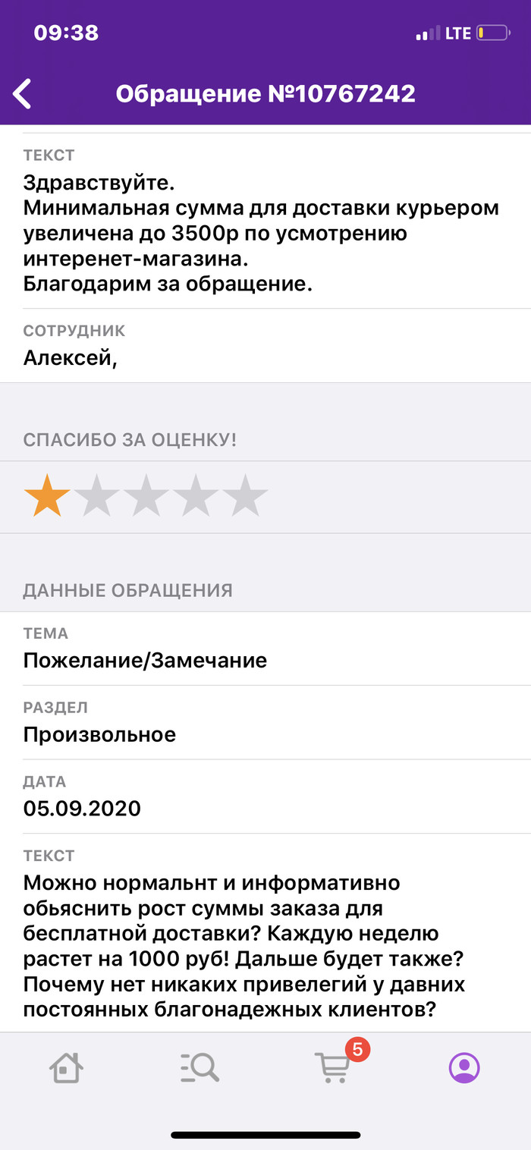Tap the employee name Алексей
Screen dimensions: 531x1150
70,357
